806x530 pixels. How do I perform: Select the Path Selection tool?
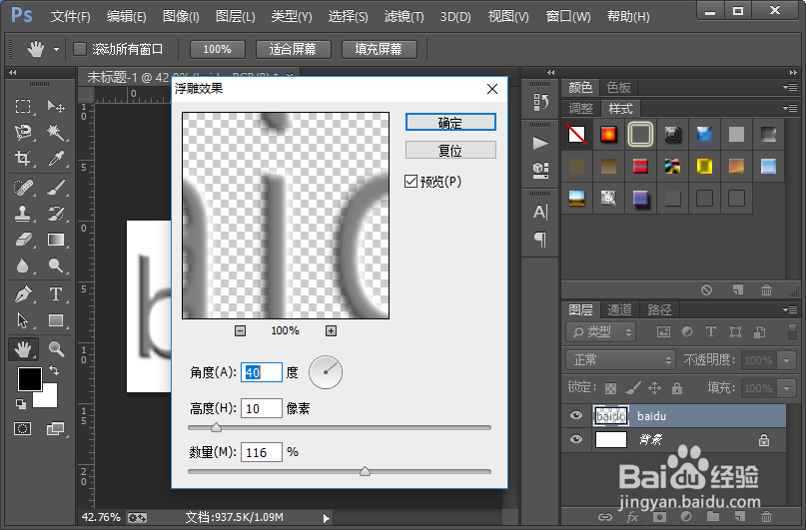(x=23, y=320)
